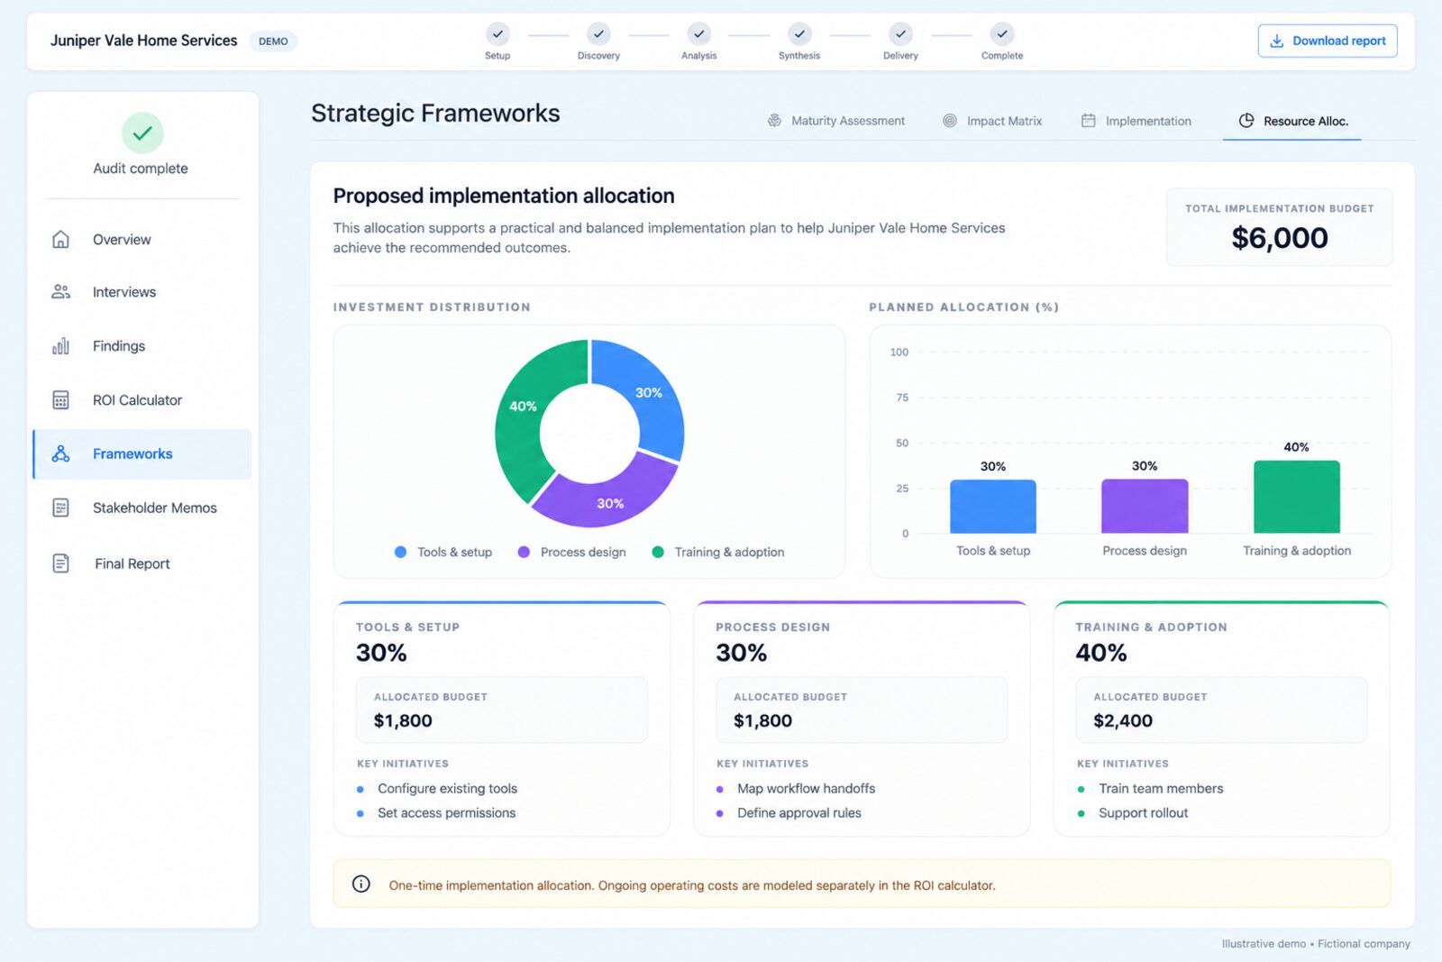This screenshot has height=962, width=1442.
Task: Click the Process Design allocated budget box
Action: click(862, 710)
